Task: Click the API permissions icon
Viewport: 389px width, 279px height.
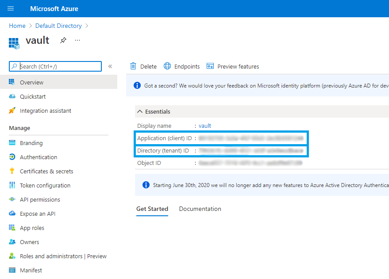Action: (x=12, y=199)
